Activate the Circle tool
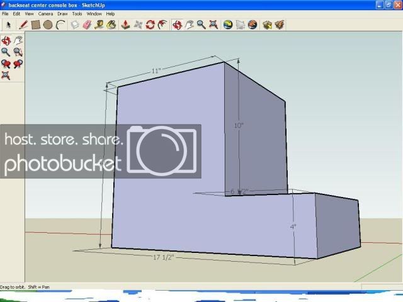The width and height of the screenshot is (403, 302). (x=48, y=25)
